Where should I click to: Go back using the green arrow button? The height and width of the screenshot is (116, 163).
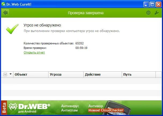pyautogui.click(x=5, y=13)
